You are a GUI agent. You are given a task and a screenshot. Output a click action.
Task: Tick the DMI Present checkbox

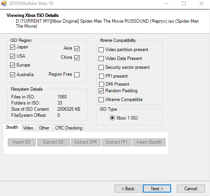tap(101, 84)
